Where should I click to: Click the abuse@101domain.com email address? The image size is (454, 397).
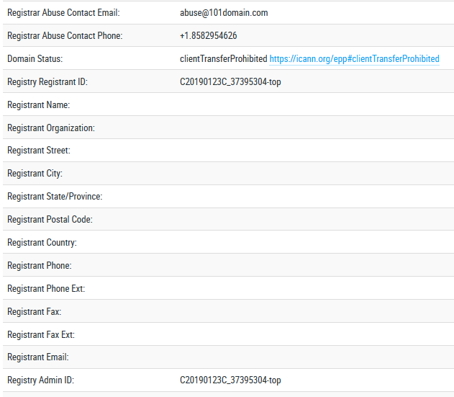coord(224,13)
